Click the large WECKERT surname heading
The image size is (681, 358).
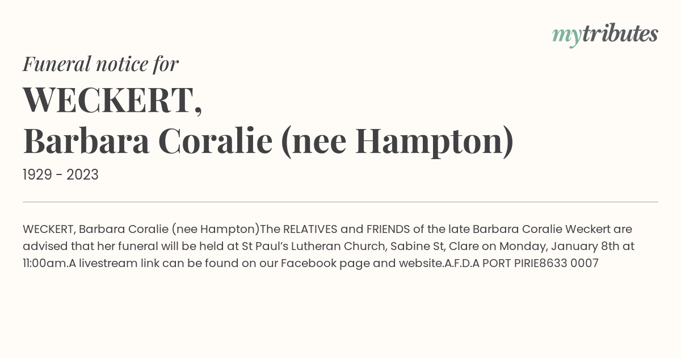tap(112, 99)
